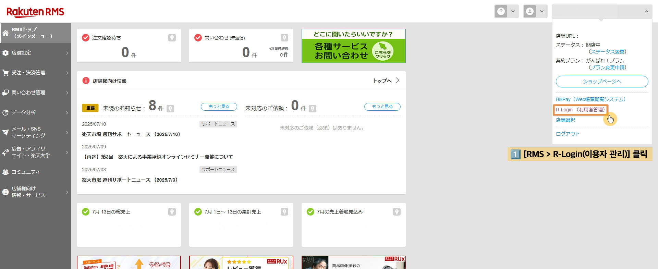Open データ分析 sidebar menu
658x269 pixels.
tap(36, 112)
